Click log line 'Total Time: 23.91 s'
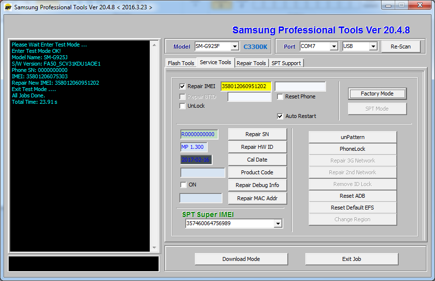 tap(34, 102)
